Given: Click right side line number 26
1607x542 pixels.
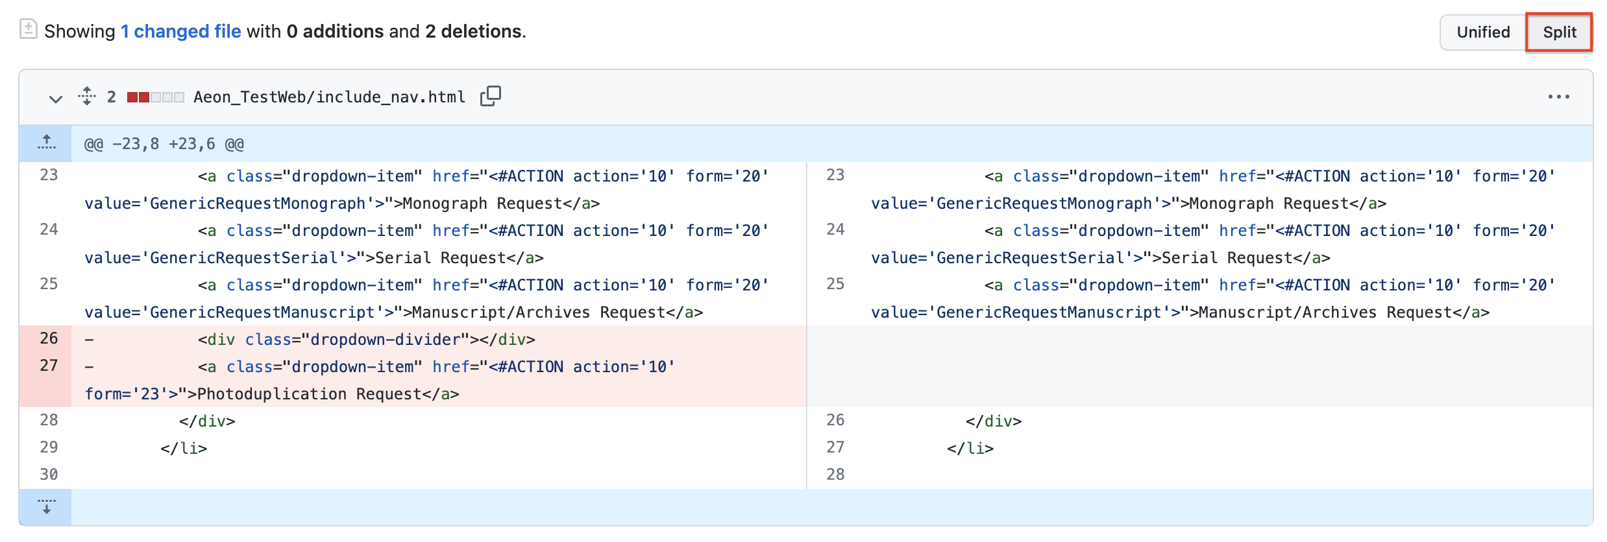Looking at the screenshot, I should coord(835,420).
